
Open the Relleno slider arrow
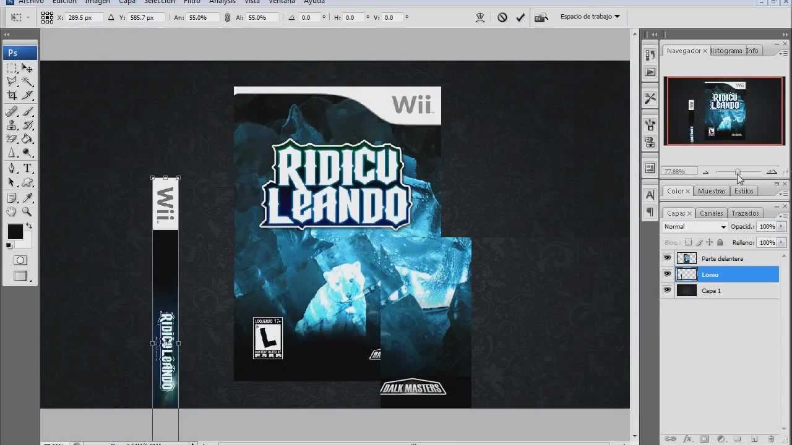coord(781,242)
